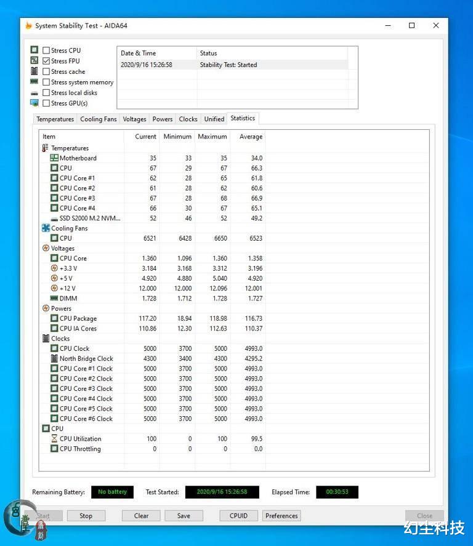Click the CPU chip icon beside Stress CPU
473x546 pixels.
[x=34, y=50]
